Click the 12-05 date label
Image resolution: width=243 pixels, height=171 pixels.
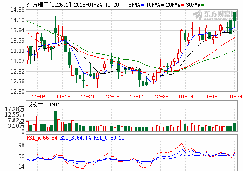(x=113, y=97)
